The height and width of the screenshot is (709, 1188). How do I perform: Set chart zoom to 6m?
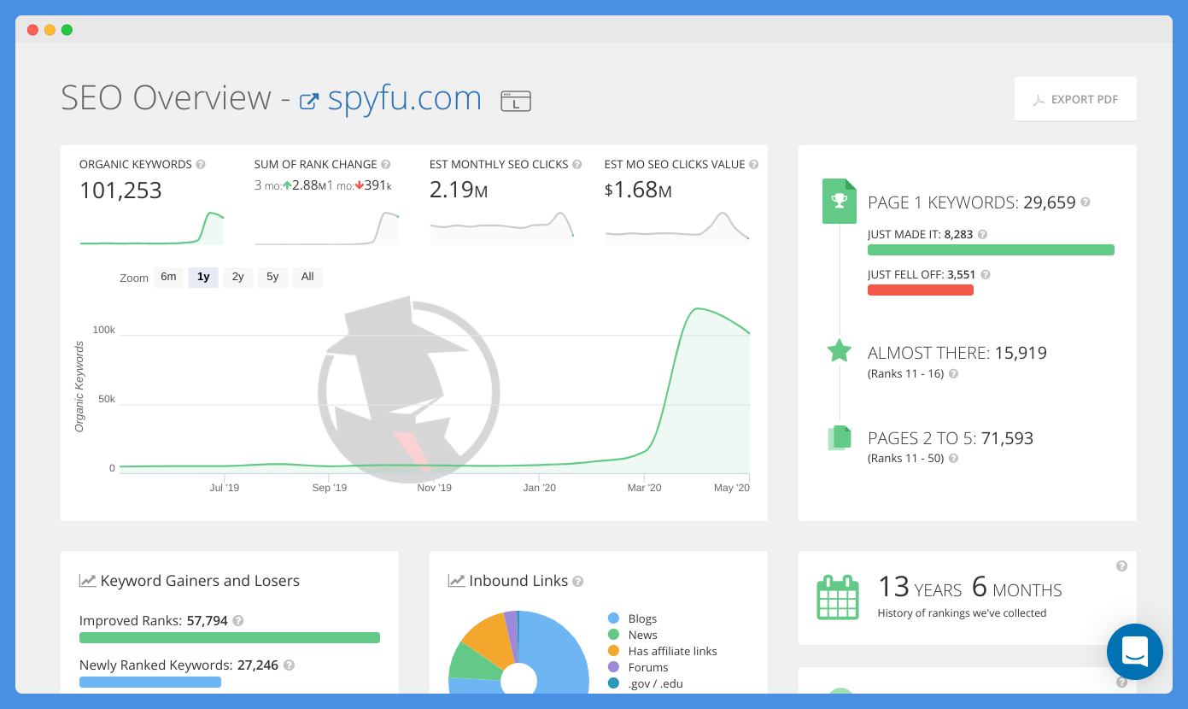pos(168,277)
